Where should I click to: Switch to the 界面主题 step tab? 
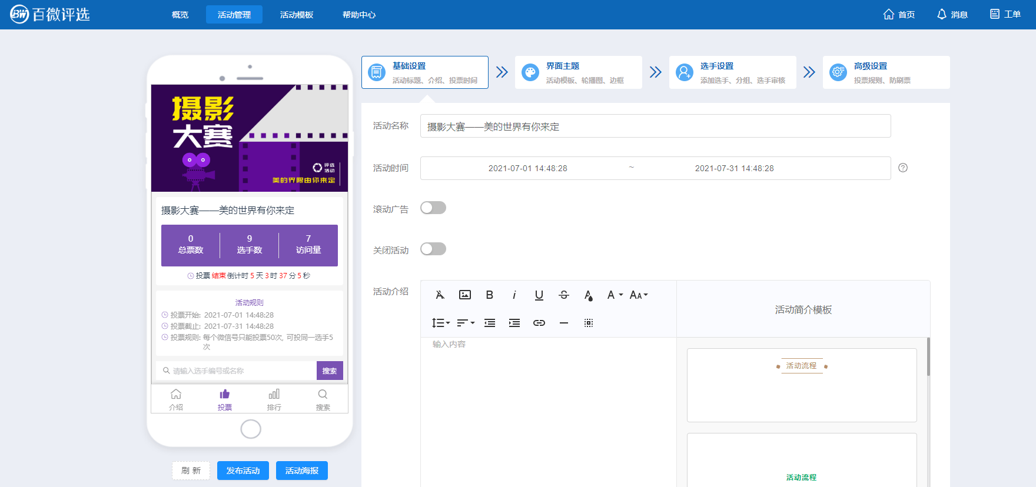coord(578,72)
